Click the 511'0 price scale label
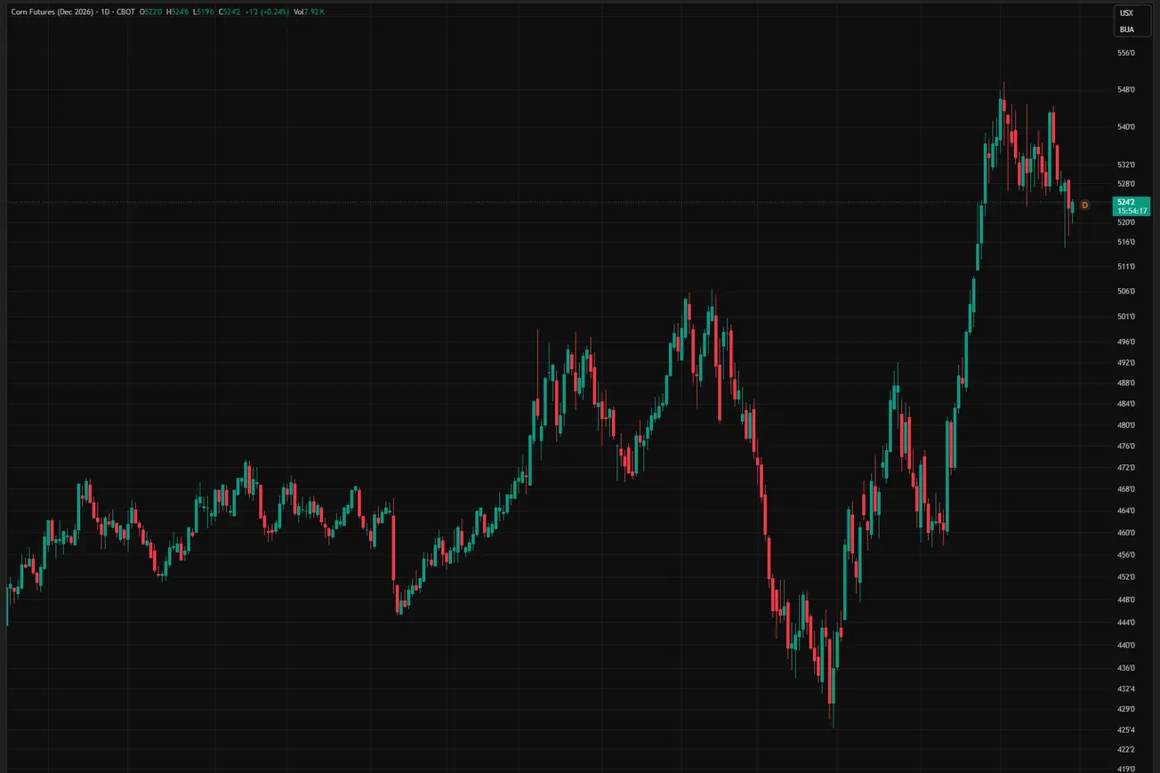 [1125, 267]
